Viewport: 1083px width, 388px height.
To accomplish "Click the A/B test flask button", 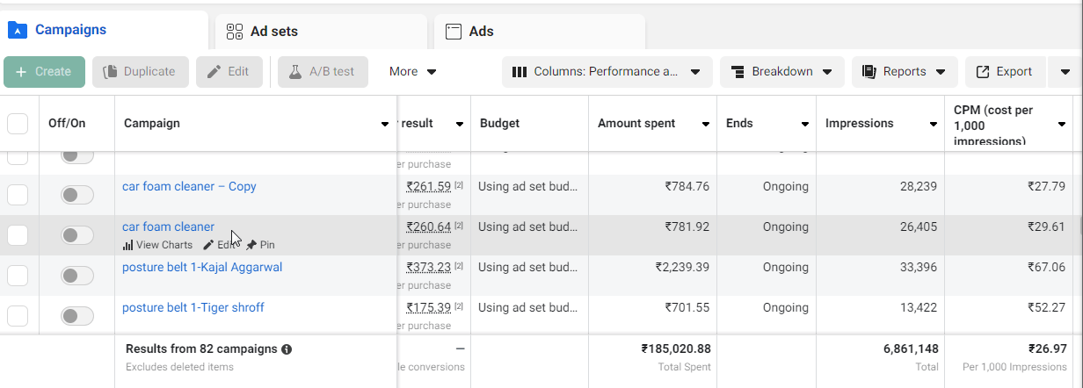I will coord(323,72).
